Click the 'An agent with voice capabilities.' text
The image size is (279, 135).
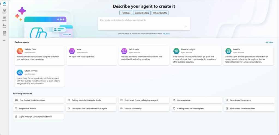[x=82, y=57]
